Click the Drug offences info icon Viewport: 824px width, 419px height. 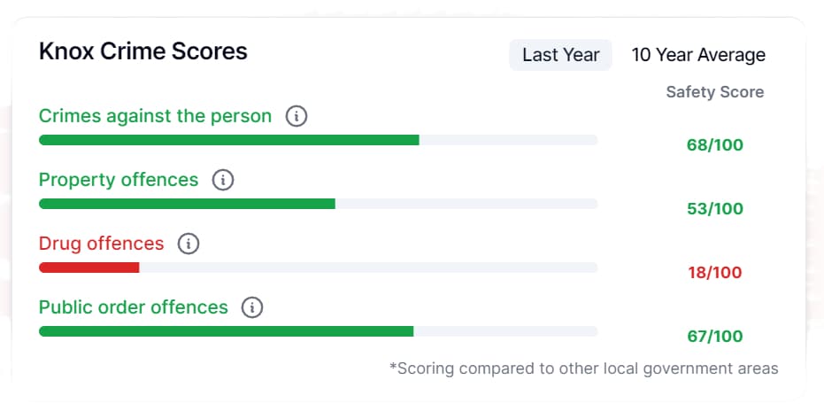tap(189, 244)
